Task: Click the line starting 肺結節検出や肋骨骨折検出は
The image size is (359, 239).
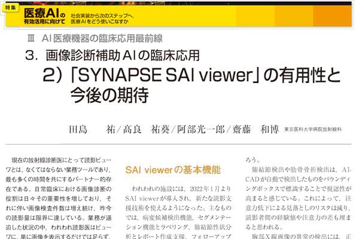Action: coord(301,170)
